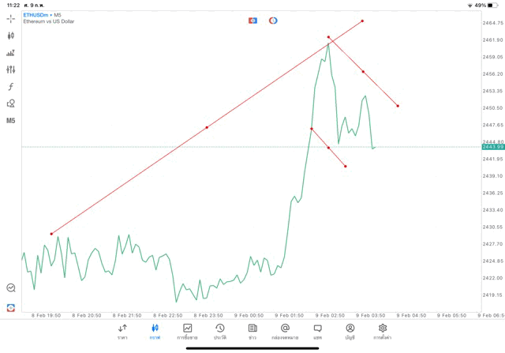Select the red trendline's top endpoint
The image size is (505, 353).
362,21
